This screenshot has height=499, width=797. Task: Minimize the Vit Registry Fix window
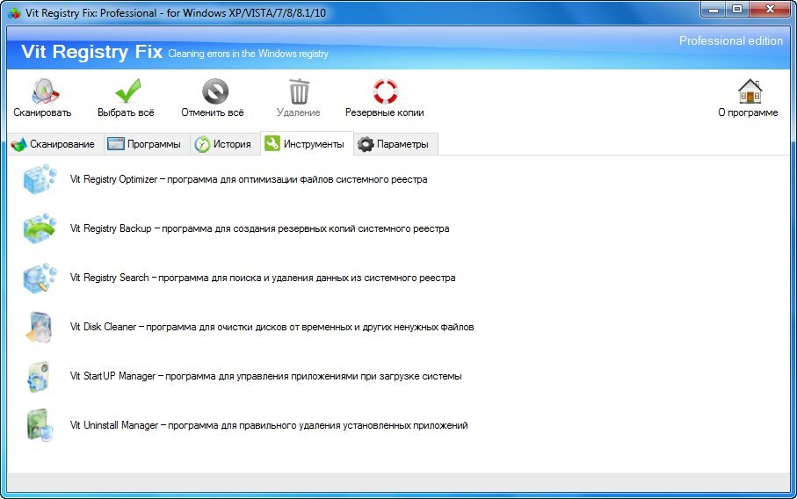click(x=714, y=10)
